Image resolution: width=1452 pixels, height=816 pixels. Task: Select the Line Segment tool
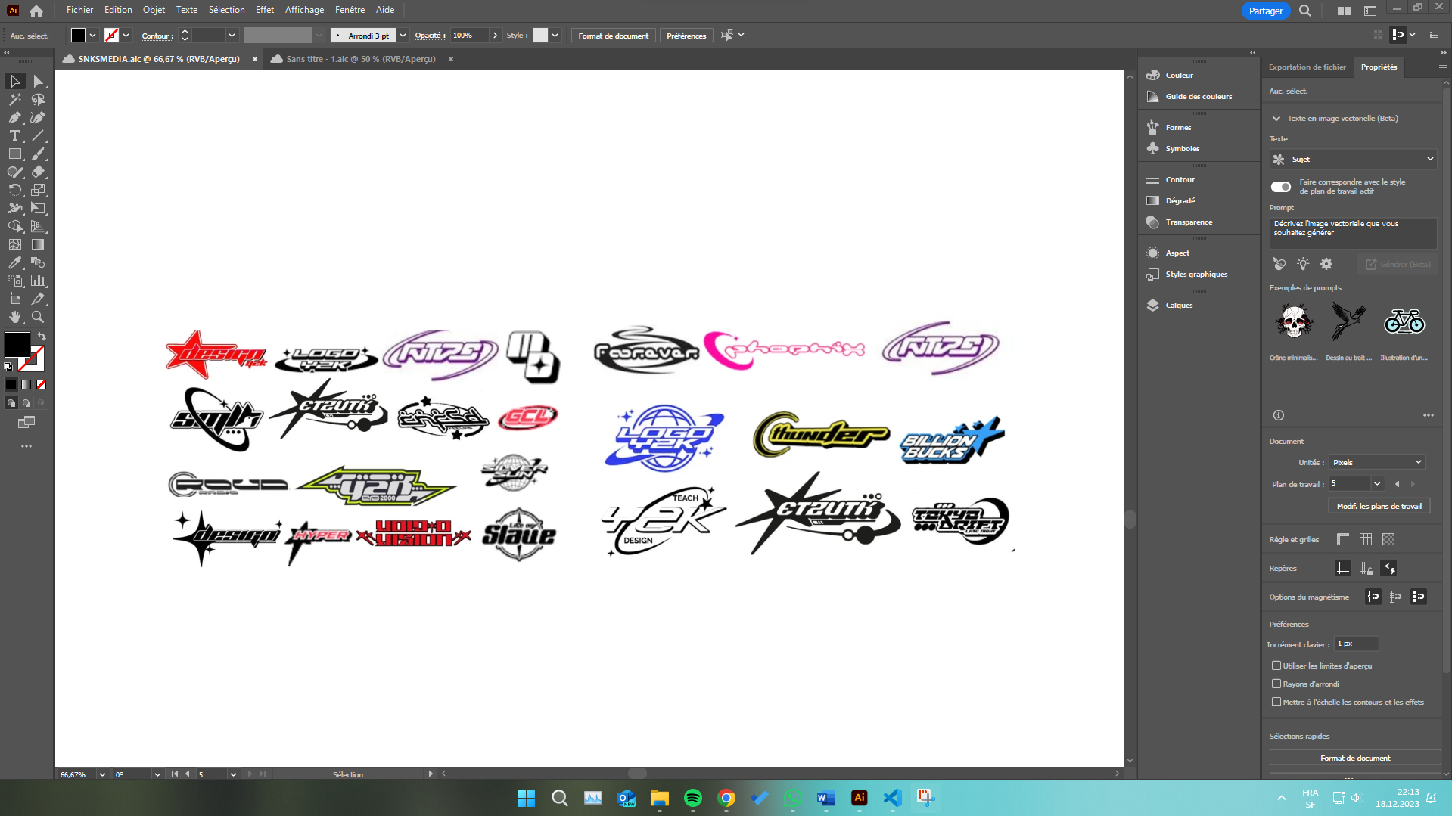[38, 135]
